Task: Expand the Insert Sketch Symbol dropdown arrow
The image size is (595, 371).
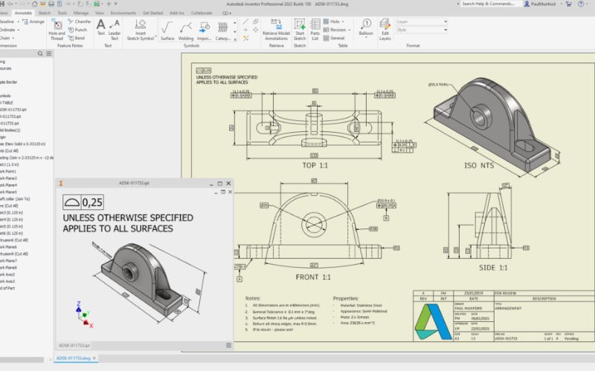Action: coord(156,37)
